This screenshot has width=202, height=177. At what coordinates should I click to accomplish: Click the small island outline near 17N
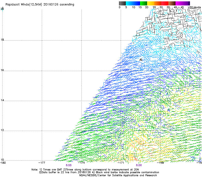coord(141,60)
